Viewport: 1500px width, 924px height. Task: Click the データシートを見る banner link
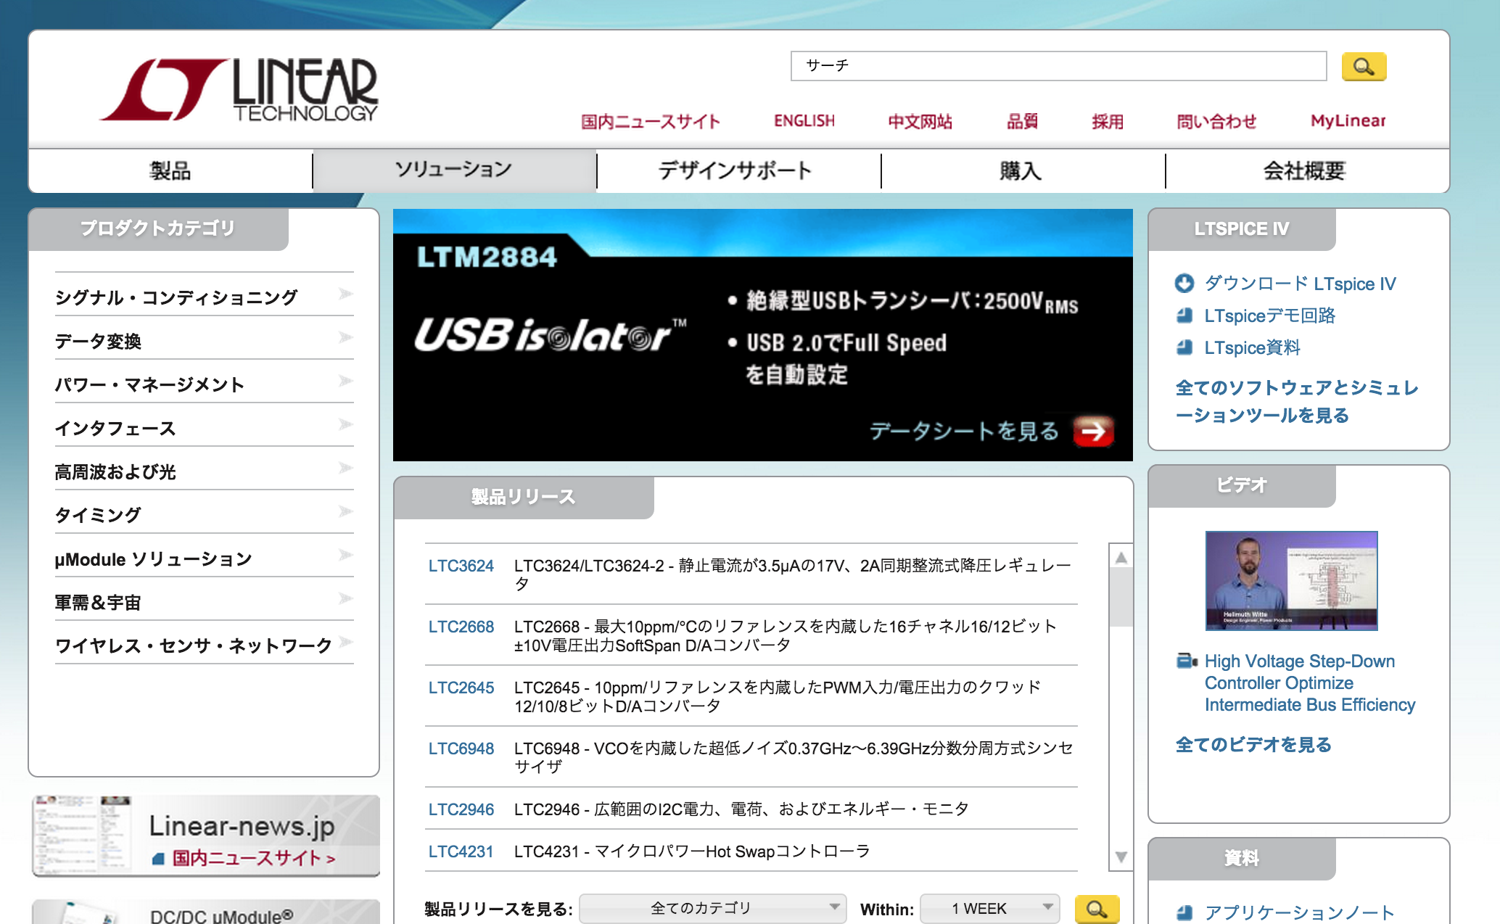pyautogui.click(x=964, y=432)
